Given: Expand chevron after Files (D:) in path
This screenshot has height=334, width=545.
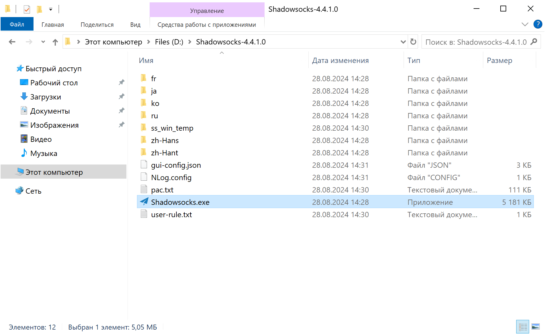Looking at the screenshot, I should coord(190,42).
